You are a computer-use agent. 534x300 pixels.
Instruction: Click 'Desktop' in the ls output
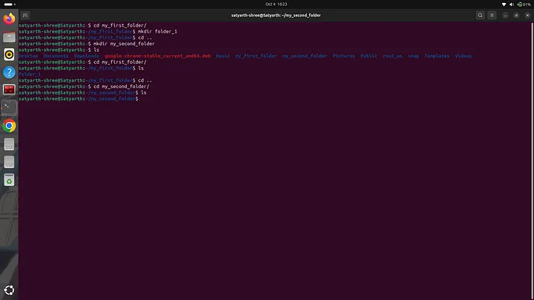(x=28, y=56)
